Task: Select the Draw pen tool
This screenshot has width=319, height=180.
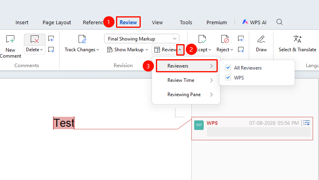Action: (261, 39)
